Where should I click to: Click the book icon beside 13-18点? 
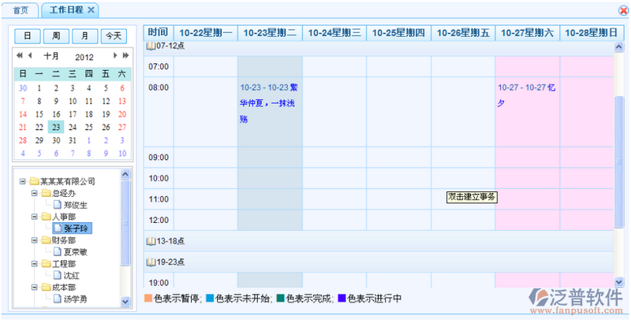tap(150, 241)
